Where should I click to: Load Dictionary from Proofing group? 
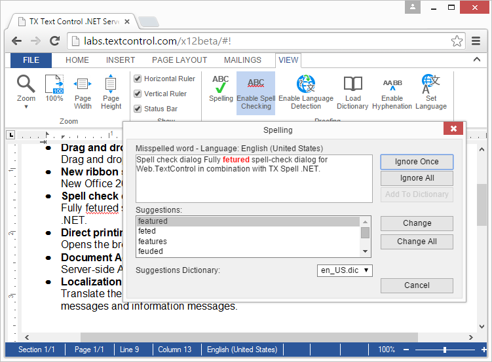click(x=352, y=92)
